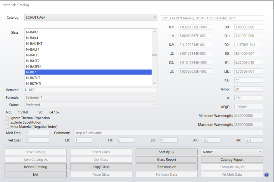Click the glass list scroll up arrow
Screen dimensions: 274x182
coord(154,32)
